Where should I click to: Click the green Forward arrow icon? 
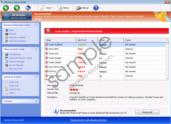pyautogui.click(x=16, y=8)
